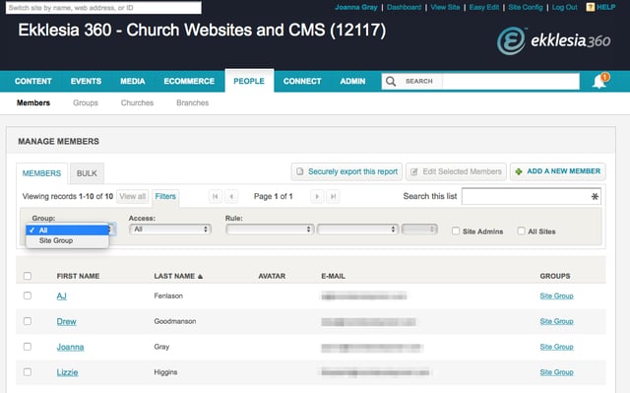This screenshot has height=393, width=630.
Task: Switch to the Members sub-tab
Action: point(33,102)
